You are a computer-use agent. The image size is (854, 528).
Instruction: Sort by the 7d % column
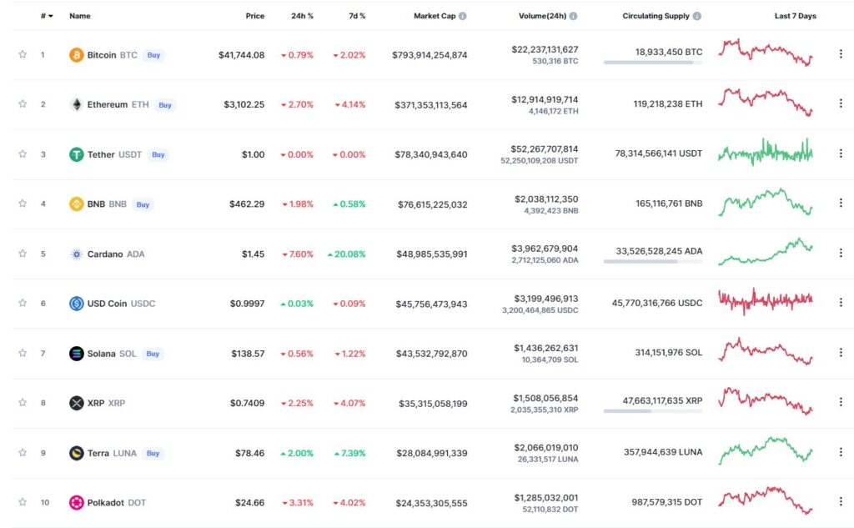(357, 17)
